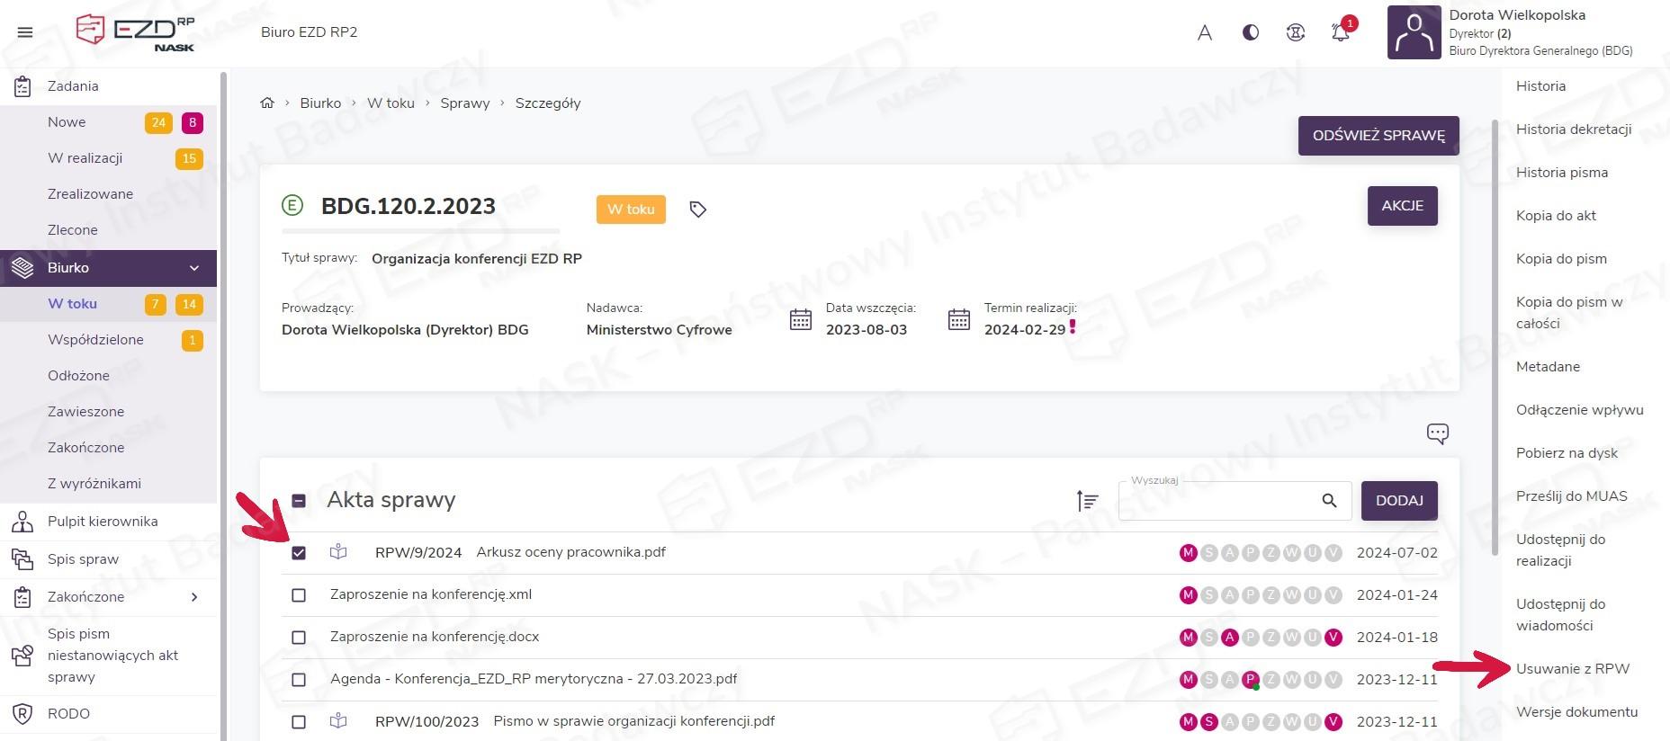Click the tag icon beside case status
This screenshot has height=741, width=1670.
pos(697,210)
